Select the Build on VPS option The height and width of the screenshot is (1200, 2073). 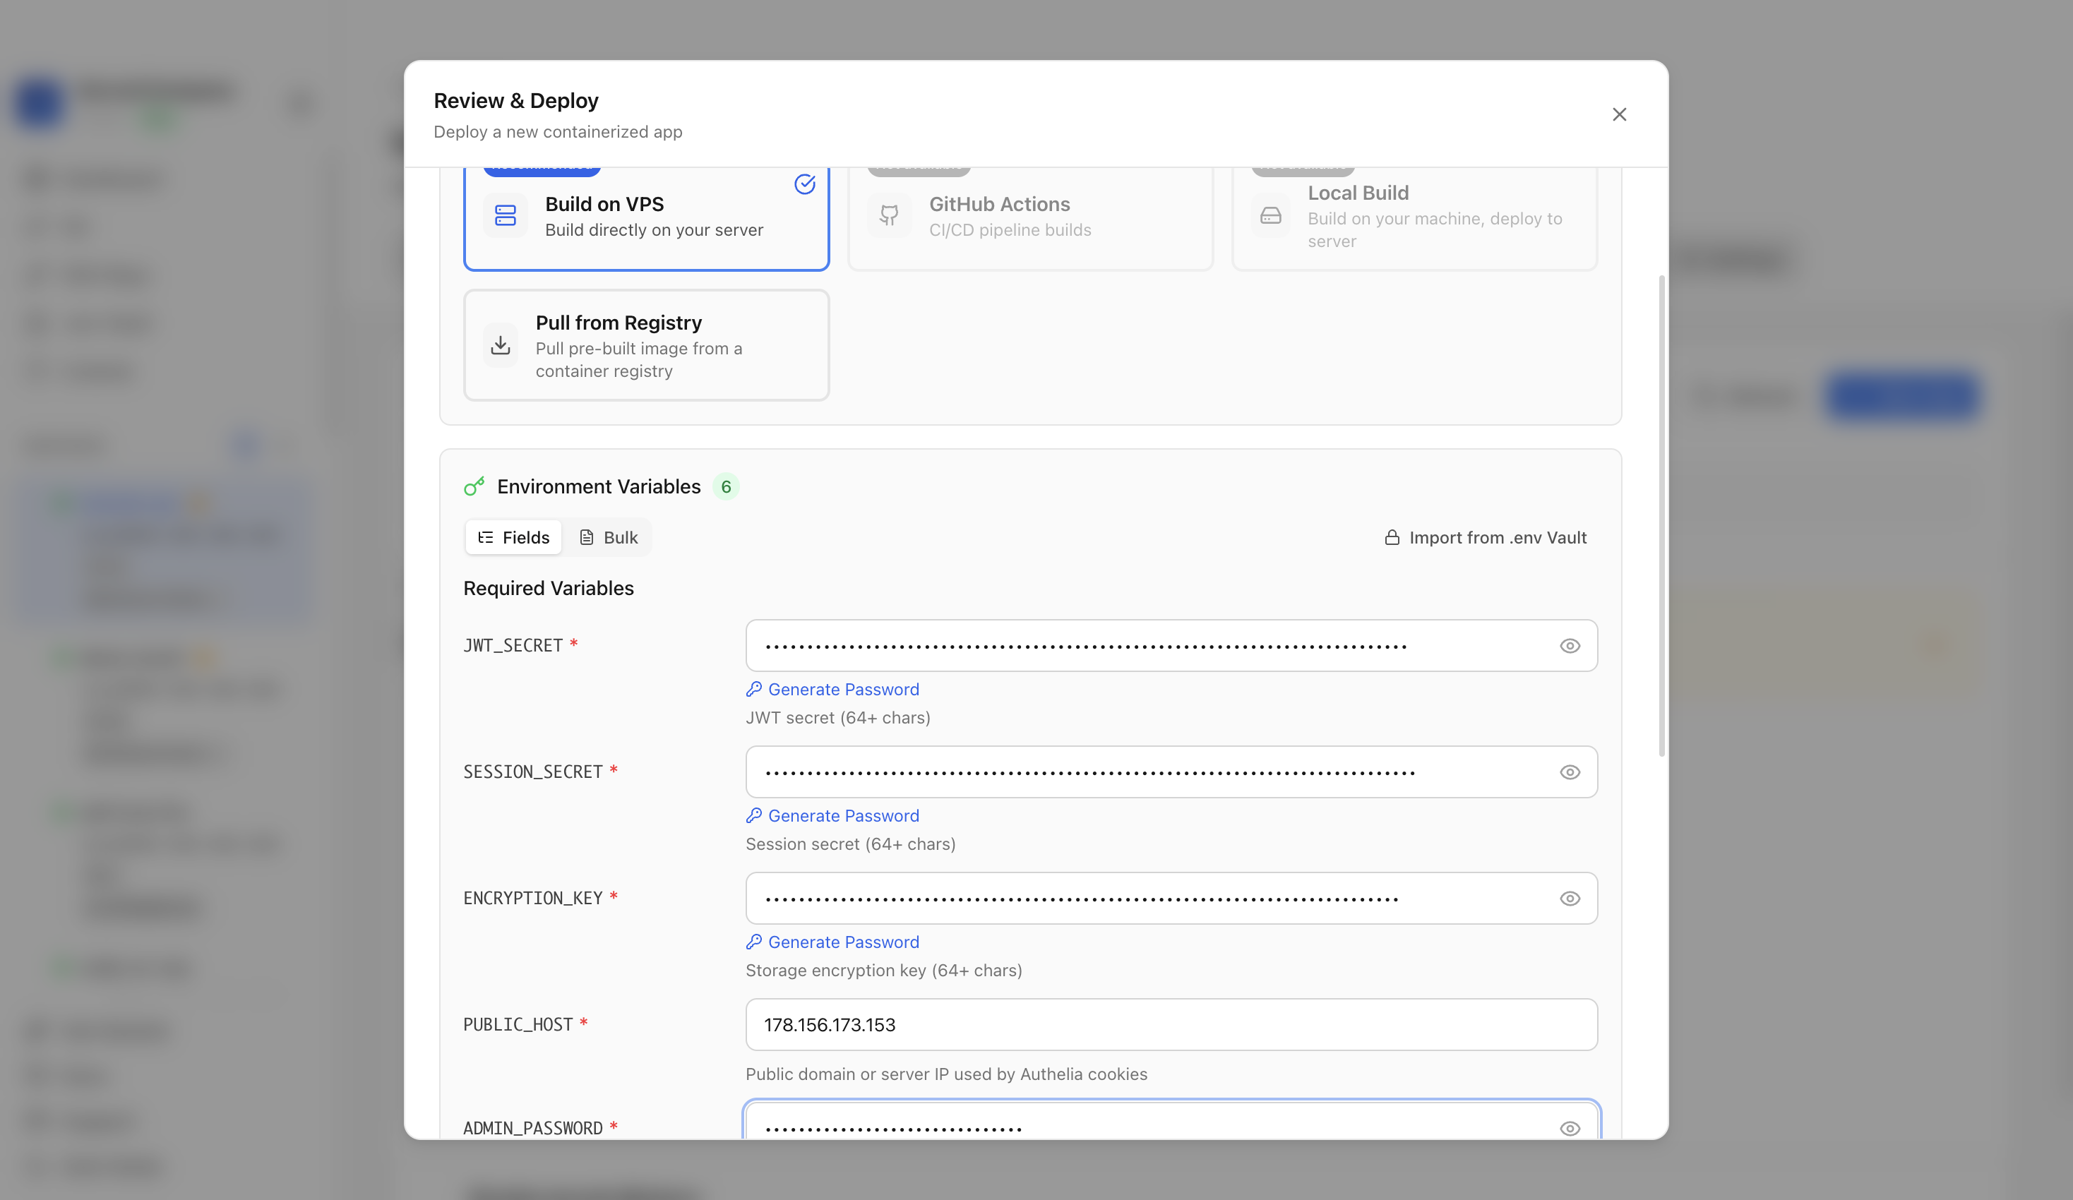[646, 218]
